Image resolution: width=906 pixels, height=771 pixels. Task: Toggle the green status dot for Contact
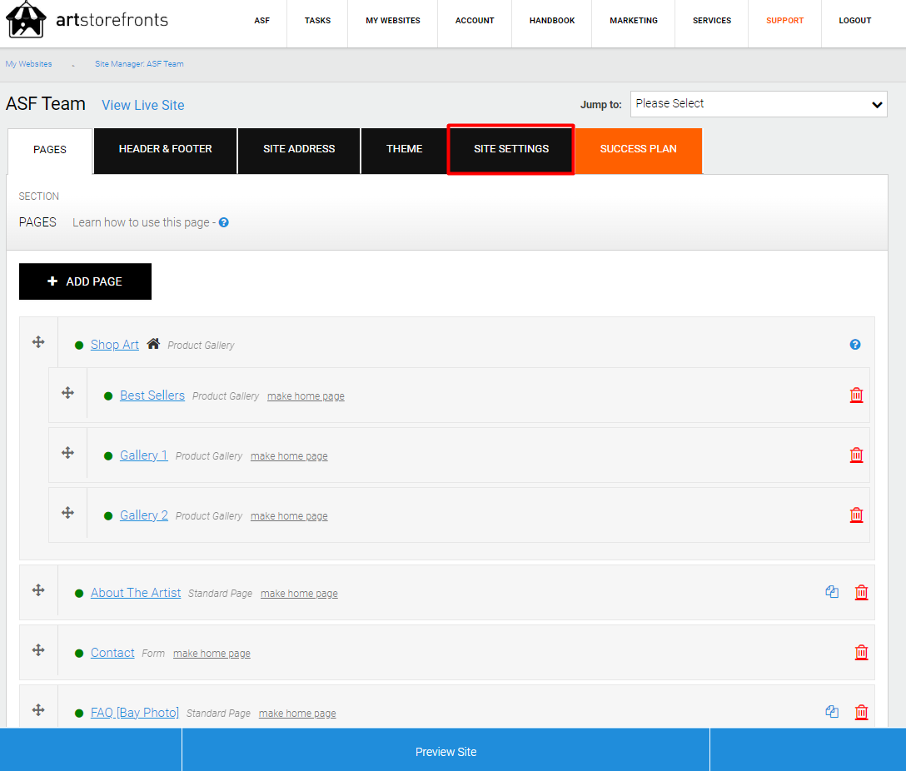79,654
